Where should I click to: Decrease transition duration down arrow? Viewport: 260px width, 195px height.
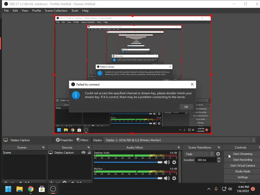(x=219, y=161)
